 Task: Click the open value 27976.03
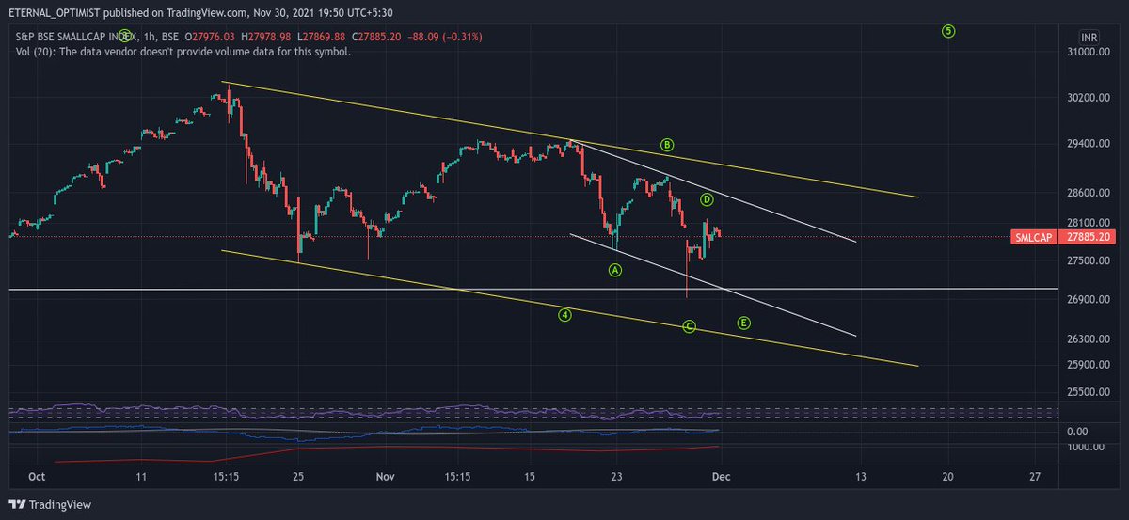click(212, 36)
